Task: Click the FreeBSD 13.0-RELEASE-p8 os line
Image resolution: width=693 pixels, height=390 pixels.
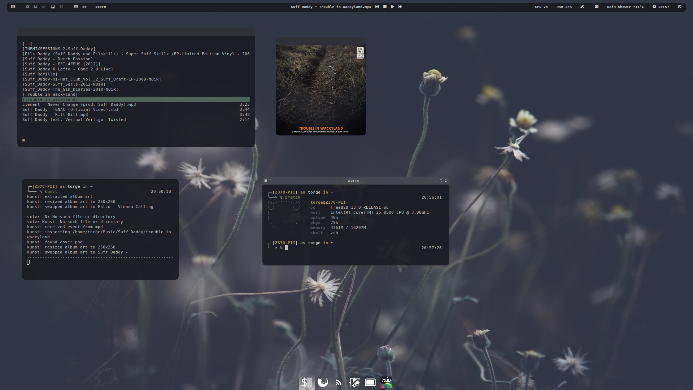Action: click(x=349, y=207)
